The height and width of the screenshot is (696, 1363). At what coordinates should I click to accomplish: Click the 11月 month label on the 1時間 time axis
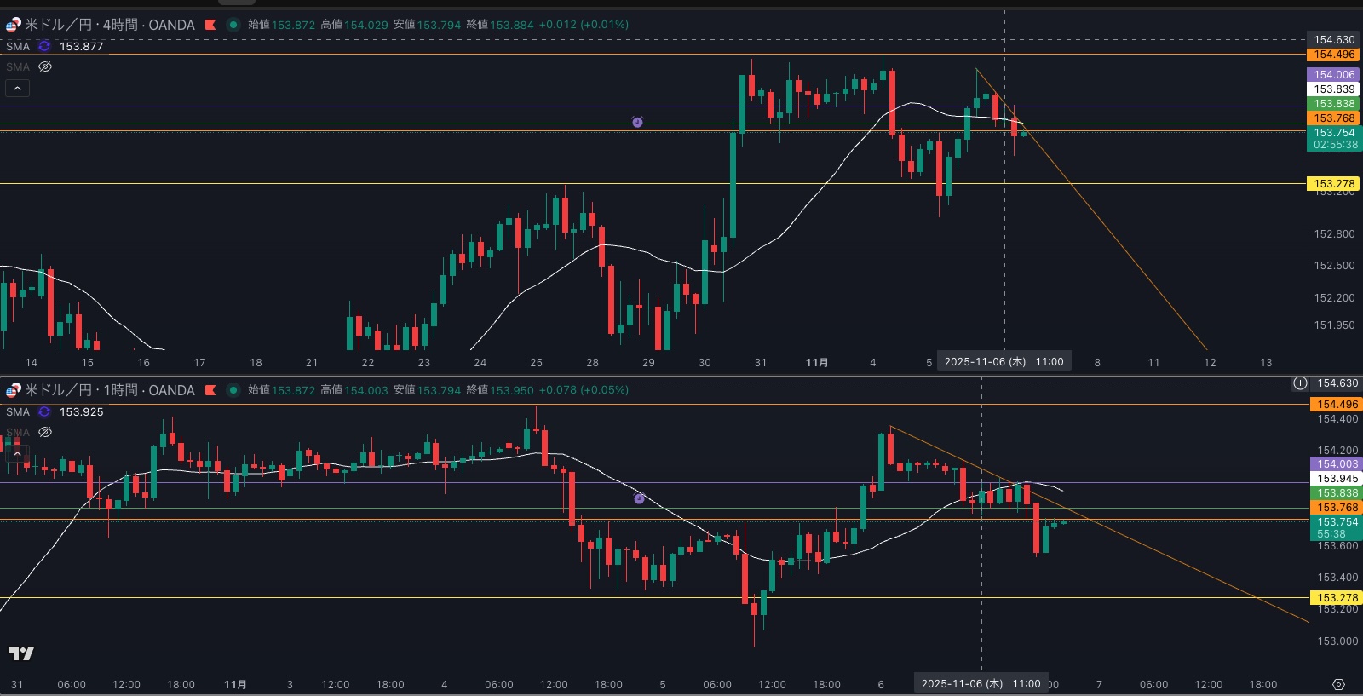[x=235, y=685]
